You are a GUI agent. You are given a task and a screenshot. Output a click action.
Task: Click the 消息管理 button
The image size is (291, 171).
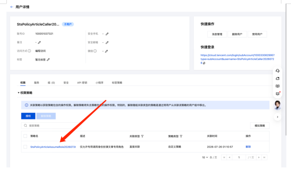pyautogui.click(x=217, y=34)
